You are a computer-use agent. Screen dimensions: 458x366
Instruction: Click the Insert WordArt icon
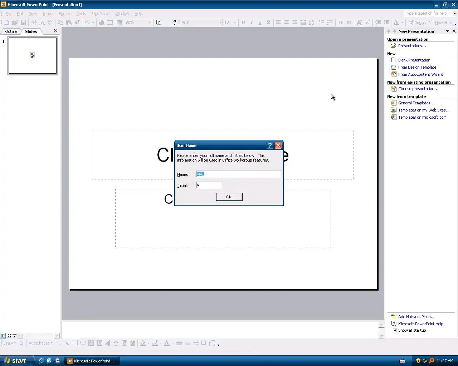(x=108, y=343)
